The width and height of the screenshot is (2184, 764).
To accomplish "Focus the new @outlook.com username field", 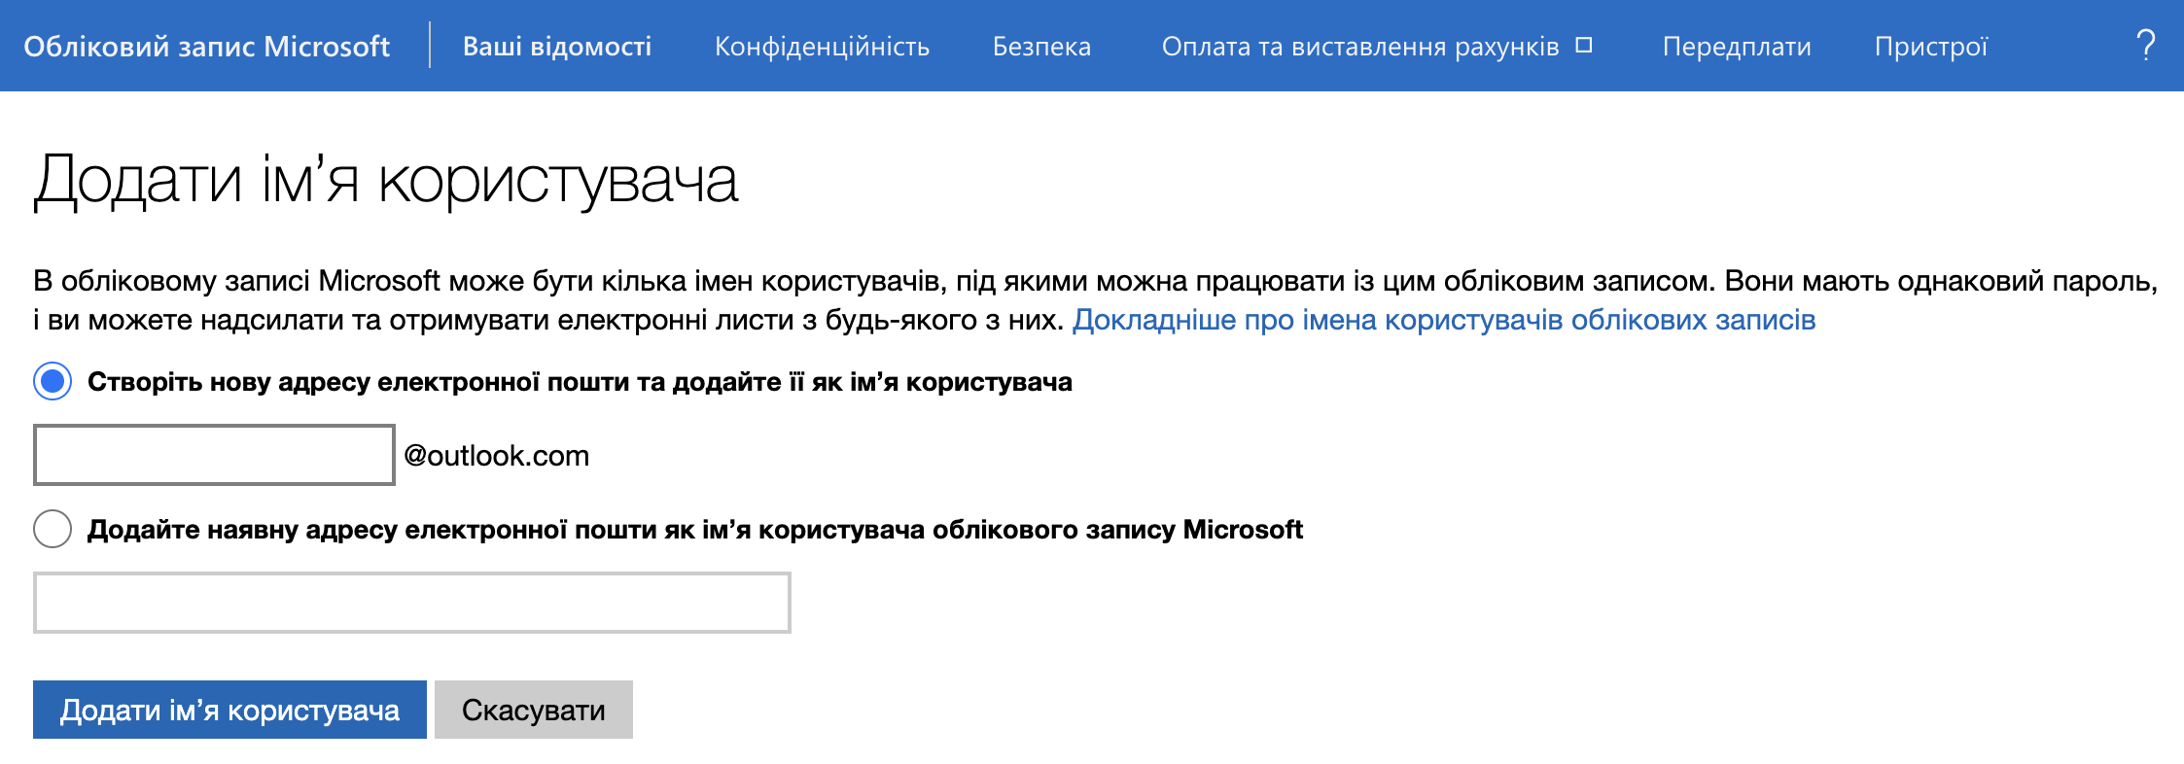I will 214,455.
